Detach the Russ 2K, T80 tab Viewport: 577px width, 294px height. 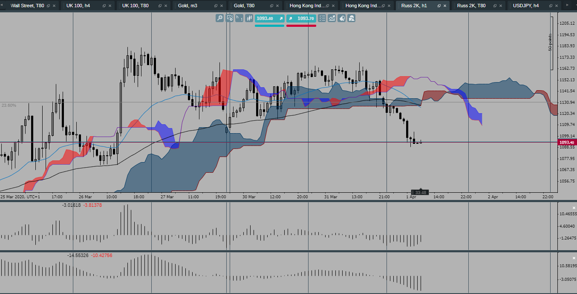pos(495,6)
